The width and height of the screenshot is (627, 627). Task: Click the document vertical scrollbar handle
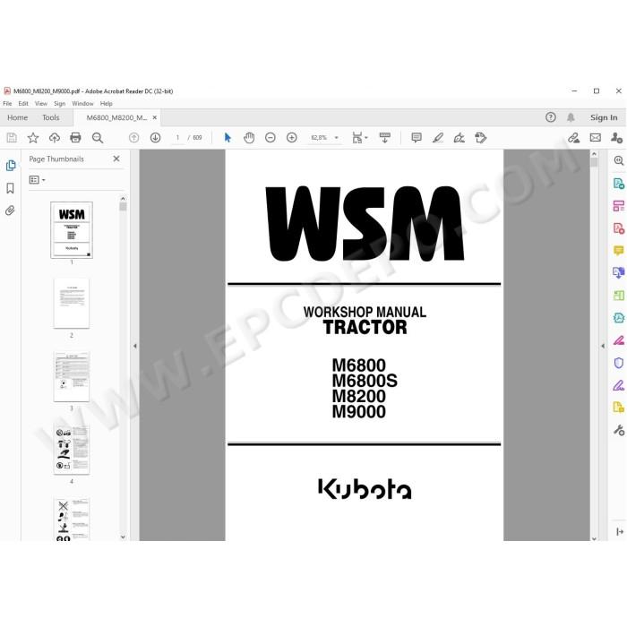coord(594,162)
